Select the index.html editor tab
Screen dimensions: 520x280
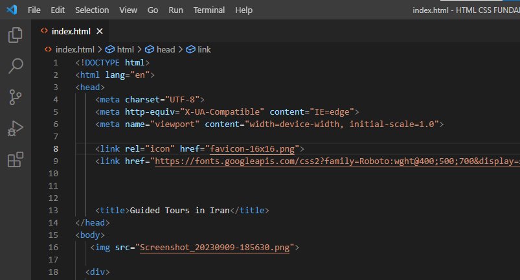pos(71,31)
